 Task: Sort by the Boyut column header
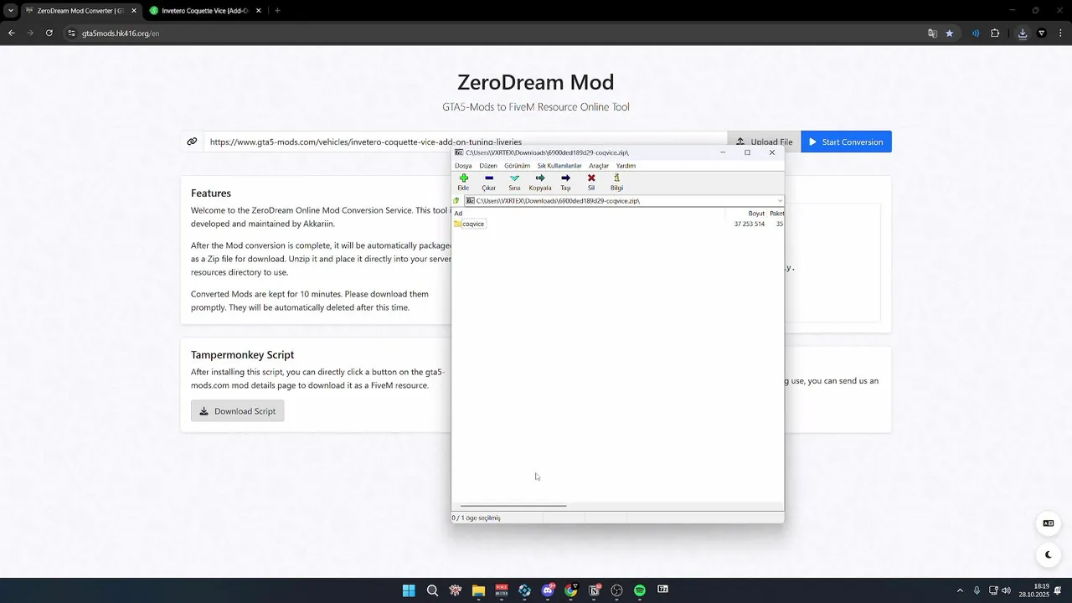coord(756,214)
